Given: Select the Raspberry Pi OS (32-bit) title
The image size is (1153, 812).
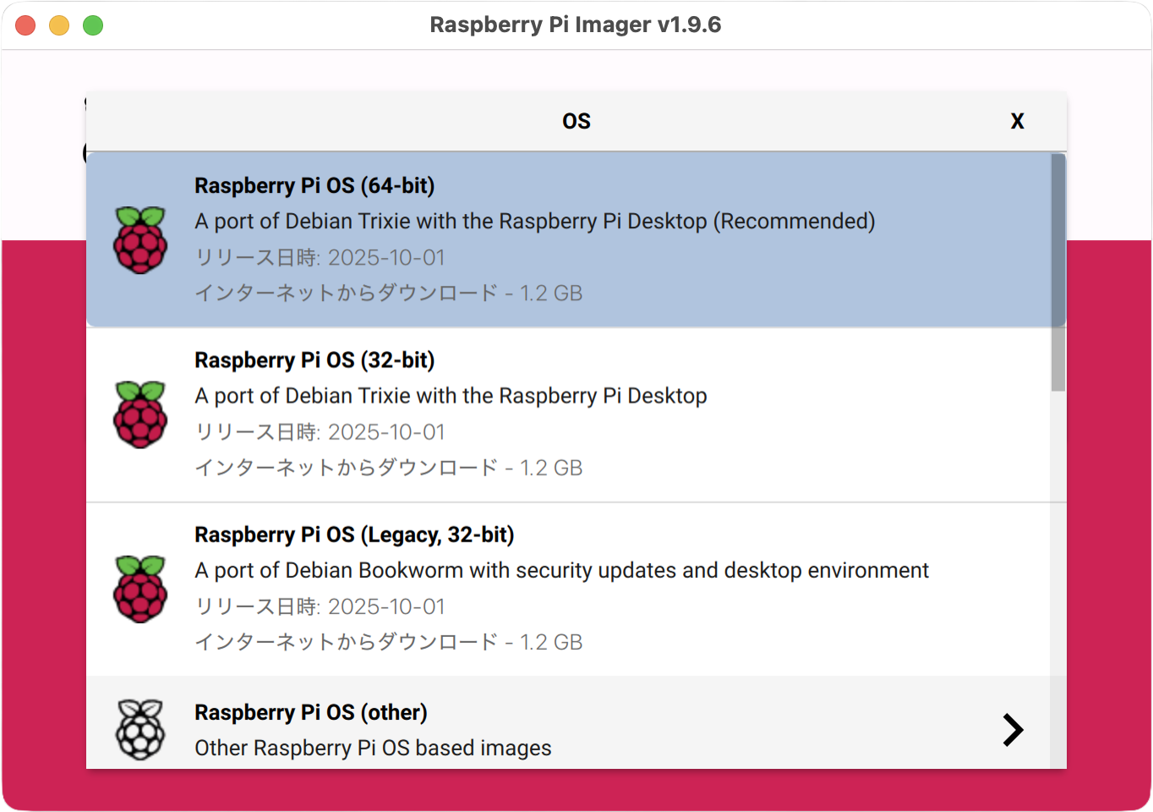Looking at the screenshot, I should pos(314,360).
